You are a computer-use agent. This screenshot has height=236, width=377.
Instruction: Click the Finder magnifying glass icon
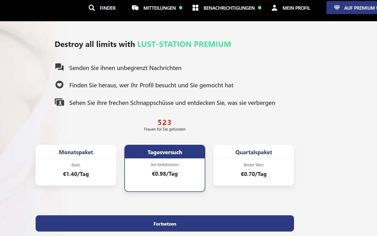tap(92, 8)
